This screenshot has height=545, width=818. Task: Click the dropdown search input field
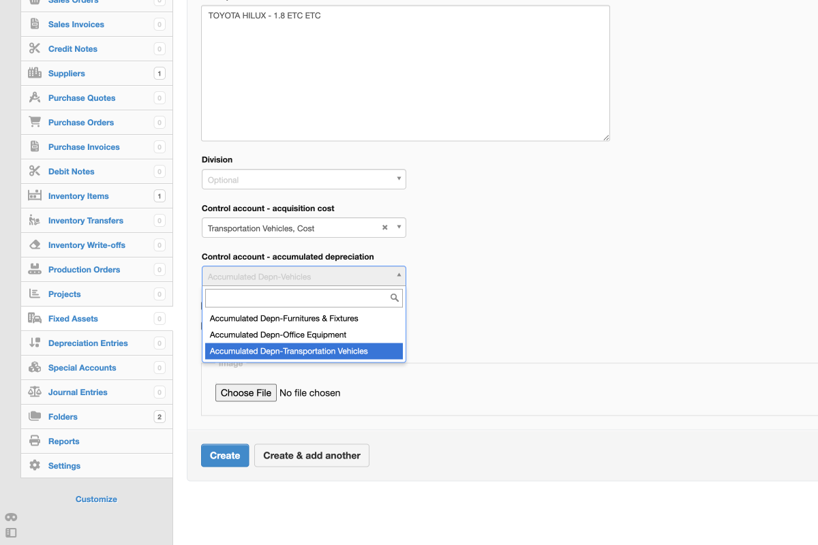[x=304, y=298]
